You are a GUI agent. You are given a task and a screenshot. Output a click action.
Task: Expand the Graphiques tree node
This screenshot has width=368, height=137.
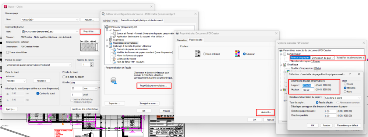coord(107,40)
